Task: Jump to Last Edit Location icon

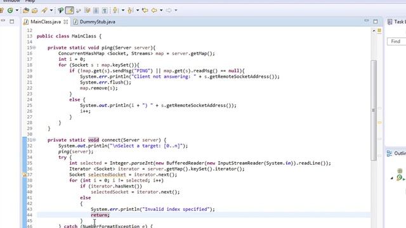Action: pyautogui.click(x=145, y=10)
